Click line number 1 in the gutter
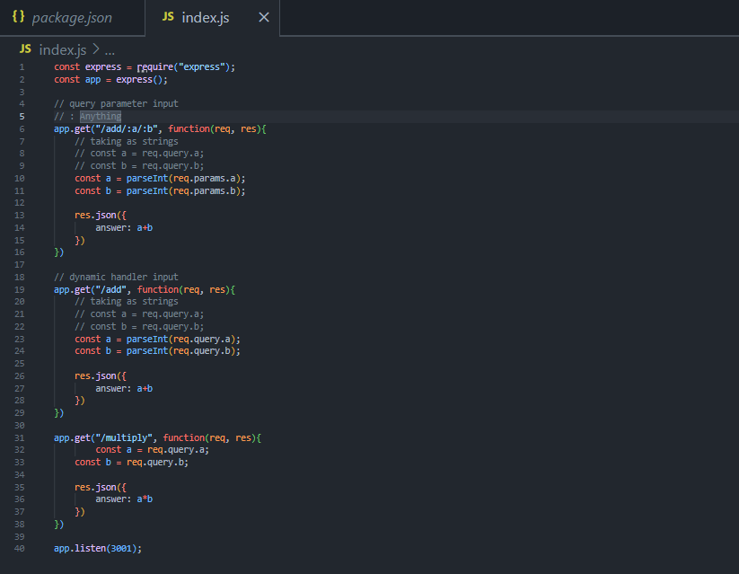 [x=22, y=67]
